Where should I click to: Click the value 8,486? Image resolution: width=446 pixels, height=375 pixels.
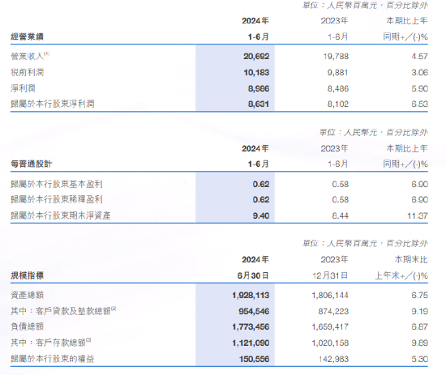tap(337, 88)
